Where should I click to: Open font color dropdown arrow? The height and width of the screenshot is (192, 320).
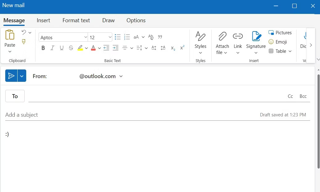[x=99, y=48]
